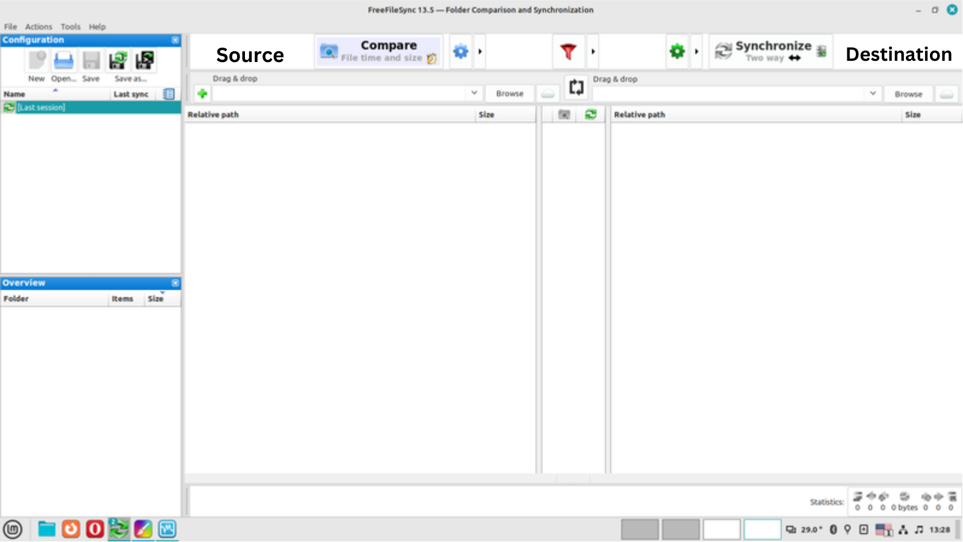This screenshot has height=542, width=963.
Task: Launch the file manager from the taskbar
Action: (46, 529)
